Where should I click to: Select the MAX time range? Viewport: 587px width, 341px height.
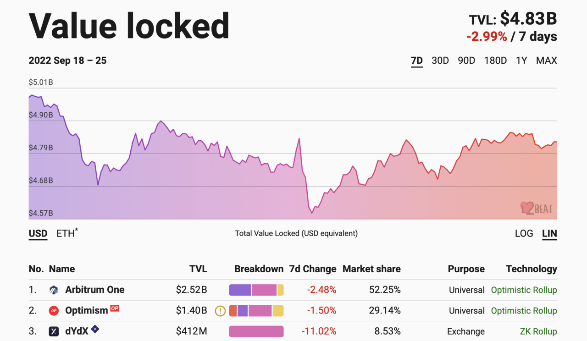pyautogui.click(x=547, y=60)
